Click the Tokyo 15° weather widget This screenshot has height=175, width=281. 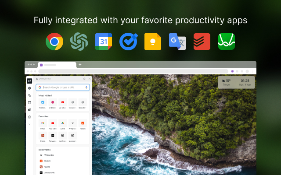227,83
